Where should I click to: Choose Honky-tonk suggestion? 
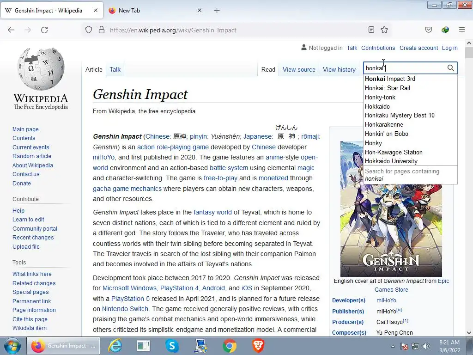pos(410,97)
